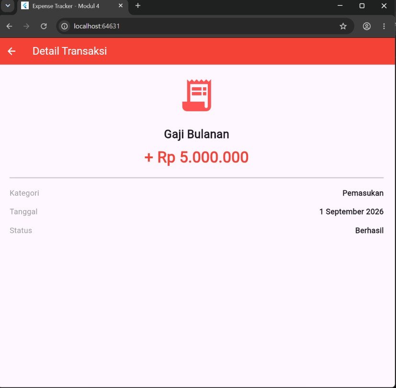Open the tab search dropdown

[x=8, y=6]
